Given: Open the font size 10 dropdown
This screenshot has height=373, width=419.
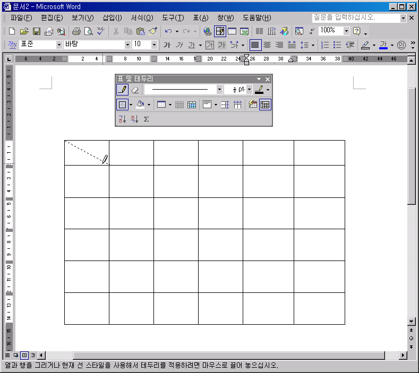Looking at the screenshot, I should tap(154, 45).
